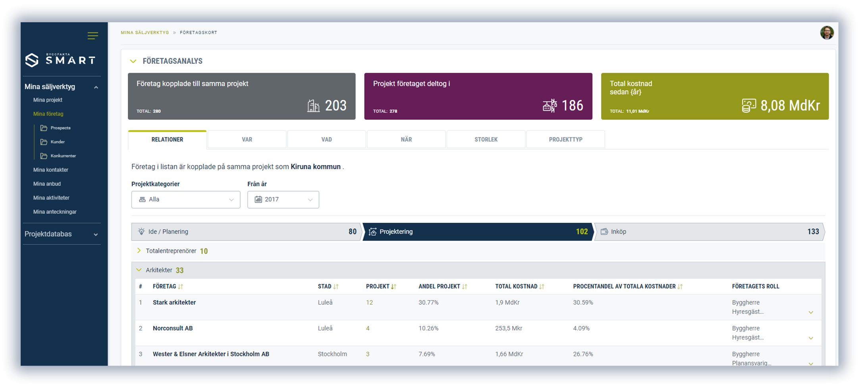Viewport: 860px width, 387px height.
Task: Collapse the Företagsanalys panel
Action: click(x=133, y=61)
